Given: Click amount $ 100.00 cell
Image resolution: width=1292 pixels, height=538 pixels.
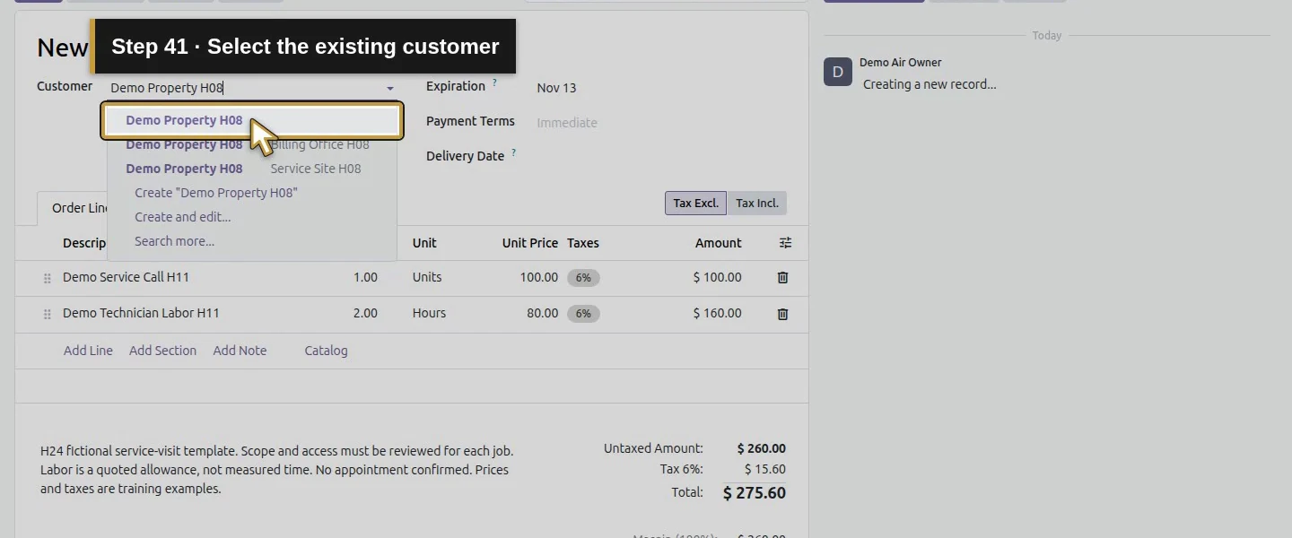Looking at the screenshot, I should (x=718, y=277).
